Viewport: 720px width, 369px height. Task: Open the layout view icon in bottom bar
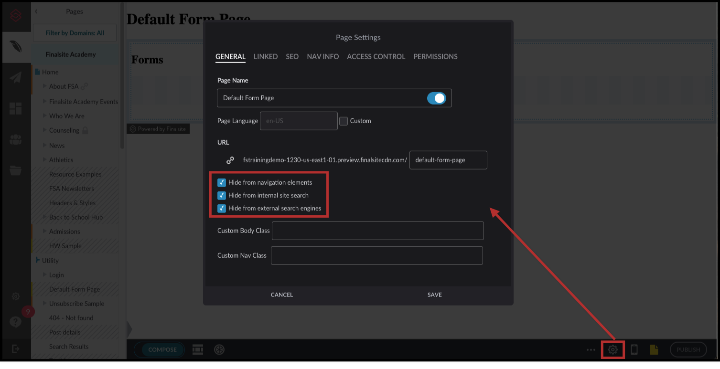(x=198, y=349)
